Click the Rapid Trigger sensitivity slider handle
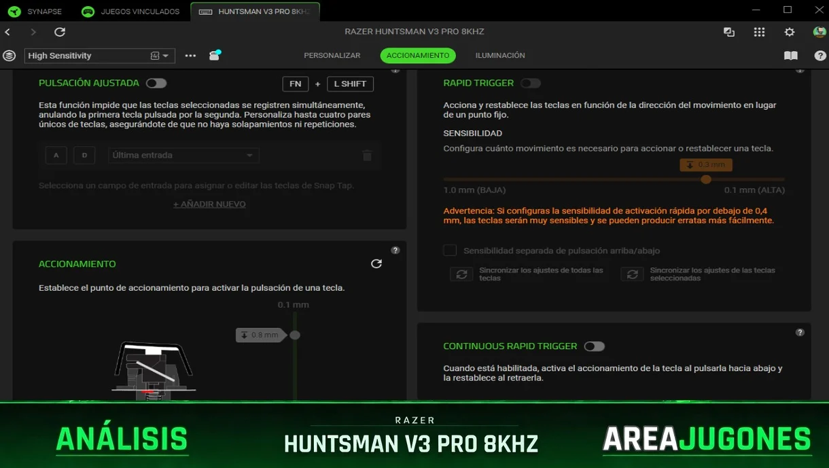 706,179
